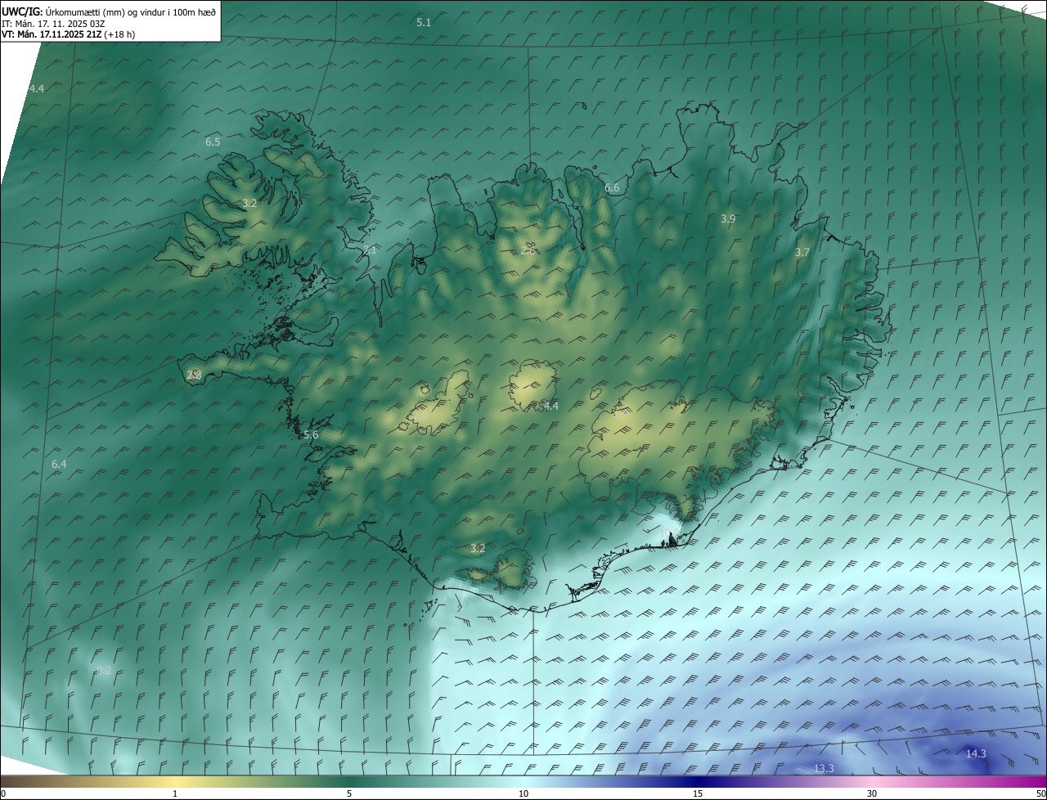This screenshot has height=800, width=1047.
Task: Click the 3.7 value near the east coast
Action: [x=802, y=253]
